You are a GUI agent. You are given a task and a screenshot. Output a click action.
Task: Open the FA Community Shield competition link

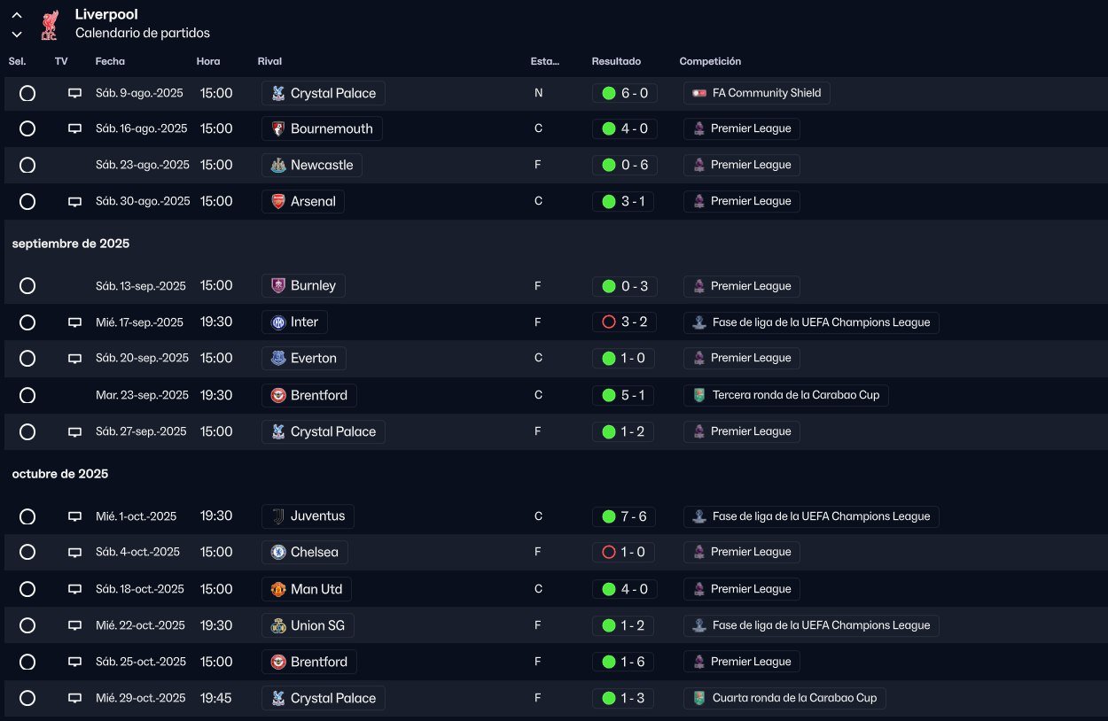pyautogui.click(x=766, y=93)
